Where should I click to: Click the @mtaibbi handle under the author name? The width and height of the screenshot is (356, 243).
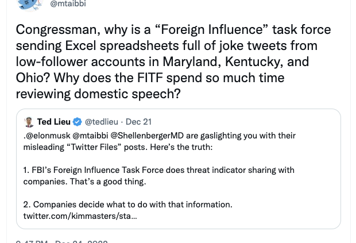coord(68,3)
